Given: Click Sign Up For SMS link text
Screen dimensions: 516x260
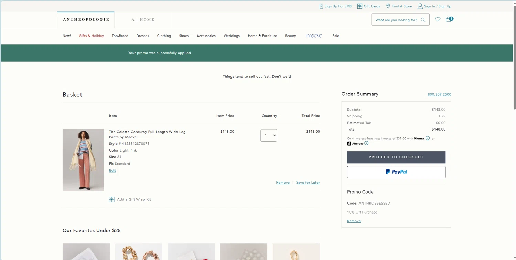Looking at the screenshot, I should tap(338, 6).
